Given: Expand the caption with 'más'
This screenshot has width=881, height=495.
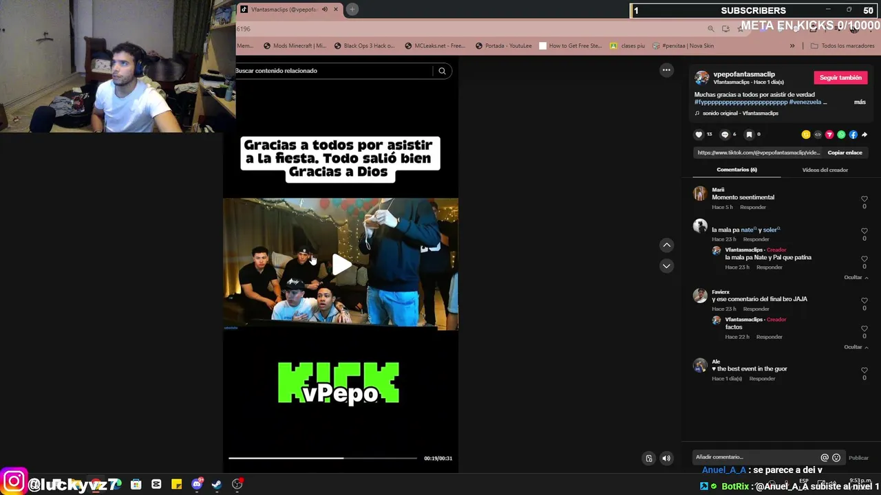Looking at the screenshot, I should pyautogui.click(x=860, y=102).
